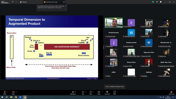
Task: Open the Windows notification center
Action: [173, 97]
